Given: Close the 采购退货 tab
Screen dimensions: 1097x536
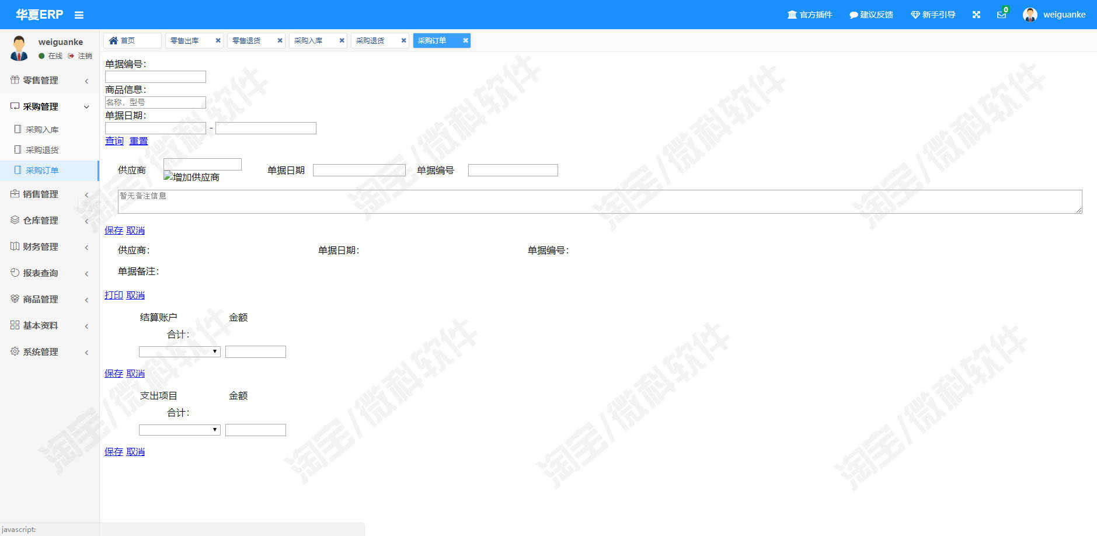Looking at the screenshot, I should (x=403, y=40).
